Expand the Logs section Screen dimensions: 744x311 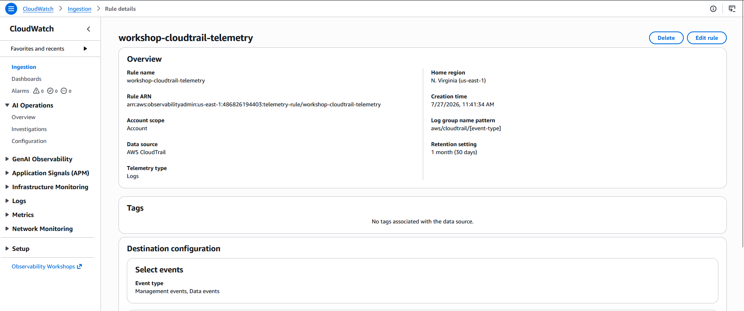coord(7,201)
